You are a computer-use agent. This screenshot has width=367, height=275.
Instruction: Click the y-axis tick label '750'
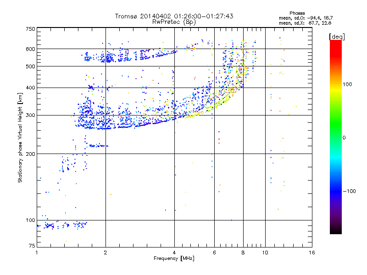point(31,29)
